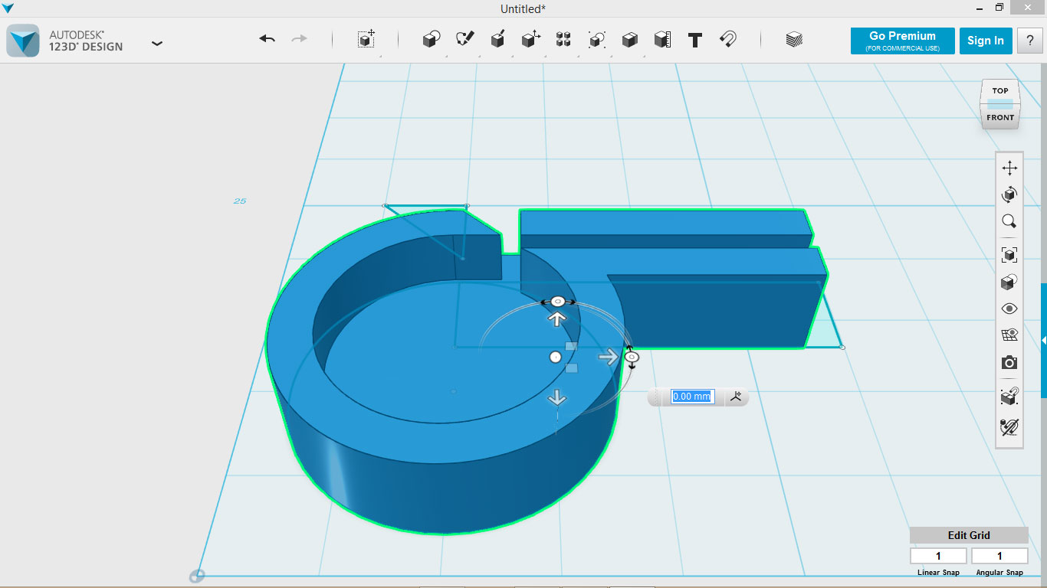Open the Construct tools menu
Image resolution: width=1047 pixels, height=588 pixels.
click(497, 40)
